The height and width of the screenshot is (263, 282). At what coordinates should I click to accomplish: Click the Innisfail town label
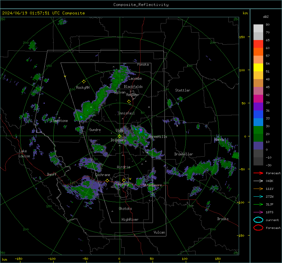tap(126, 113)
